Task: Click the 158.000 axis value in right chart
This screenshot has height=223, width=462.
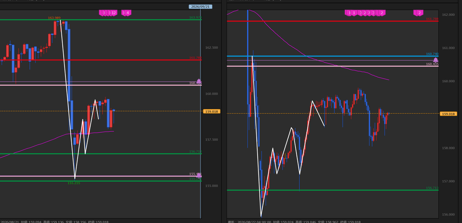Action: [x=448, y=148]
